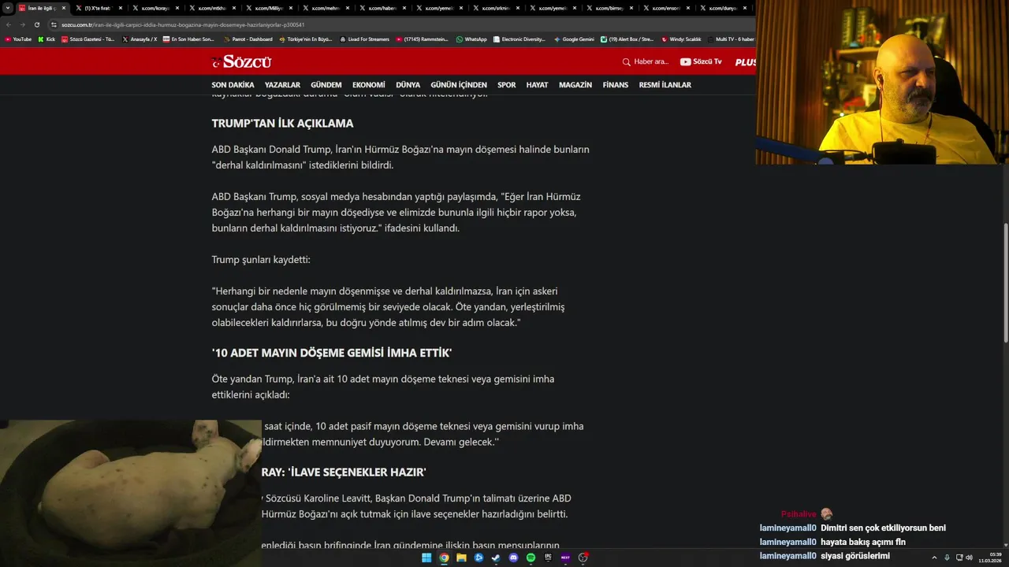Open File Explorer from the taskbar
The image size is (1009, 567).
pyautogui.click(x=461, y=558)
